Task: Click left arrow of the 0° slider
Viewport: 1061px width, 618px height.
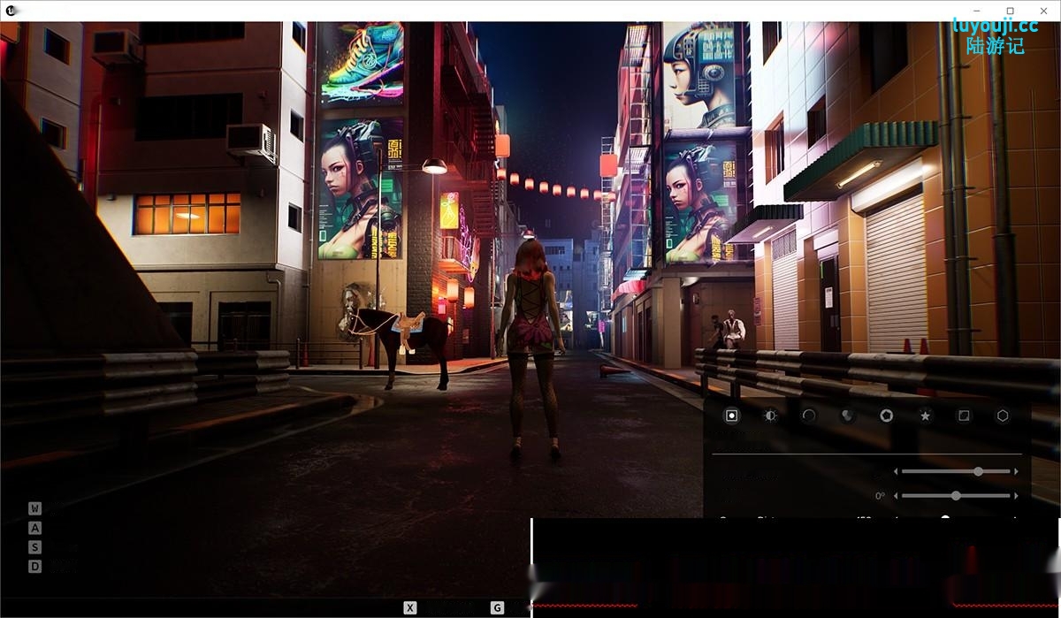Action: tap(896, 496)
